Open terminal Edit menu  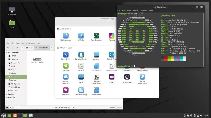pos(124,11)
